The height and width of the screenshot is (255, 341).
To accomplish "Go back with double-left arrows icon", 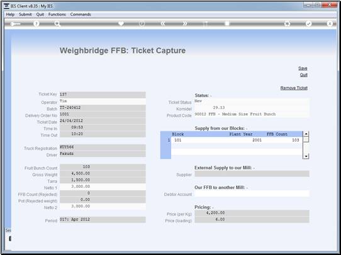I will [x=163, y=24].
